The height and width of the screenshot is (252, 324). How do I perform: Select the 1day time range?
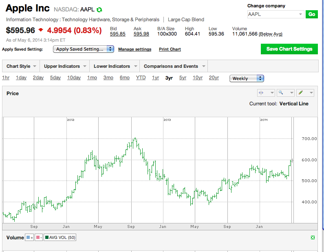click(21, 78)
